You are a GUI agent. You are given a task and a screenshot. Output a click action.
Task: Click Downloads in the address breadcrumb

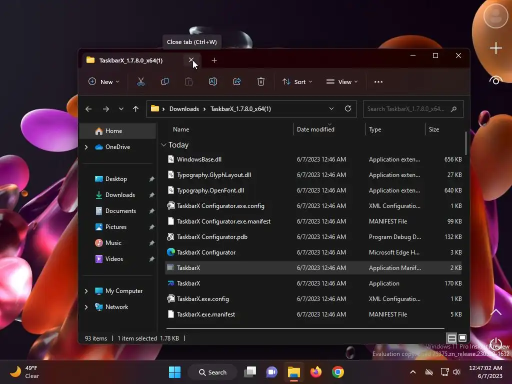point(184,109)
